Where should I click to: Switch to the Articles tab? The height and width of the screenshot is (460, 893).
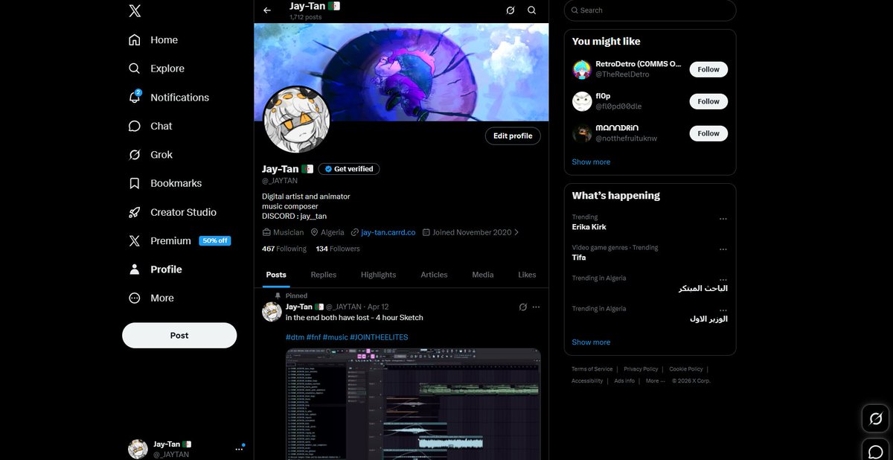pos(434,275)
